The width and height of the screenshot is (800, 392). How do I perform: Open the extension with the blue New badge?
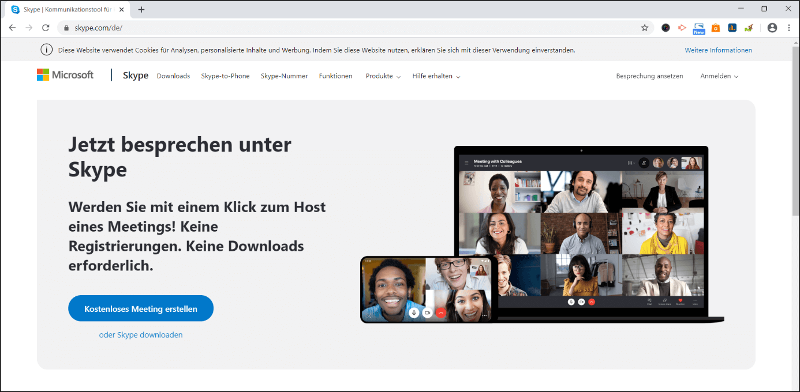[699, 28]
